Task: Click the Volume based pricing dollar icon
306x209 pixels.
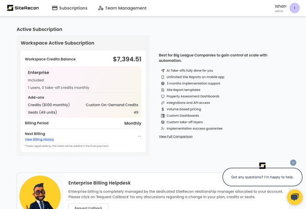Action: 163,109
